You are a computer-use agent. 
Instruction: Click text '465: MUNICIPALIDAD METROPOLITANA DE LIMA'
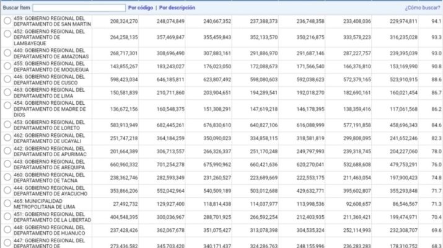[45, 204]
